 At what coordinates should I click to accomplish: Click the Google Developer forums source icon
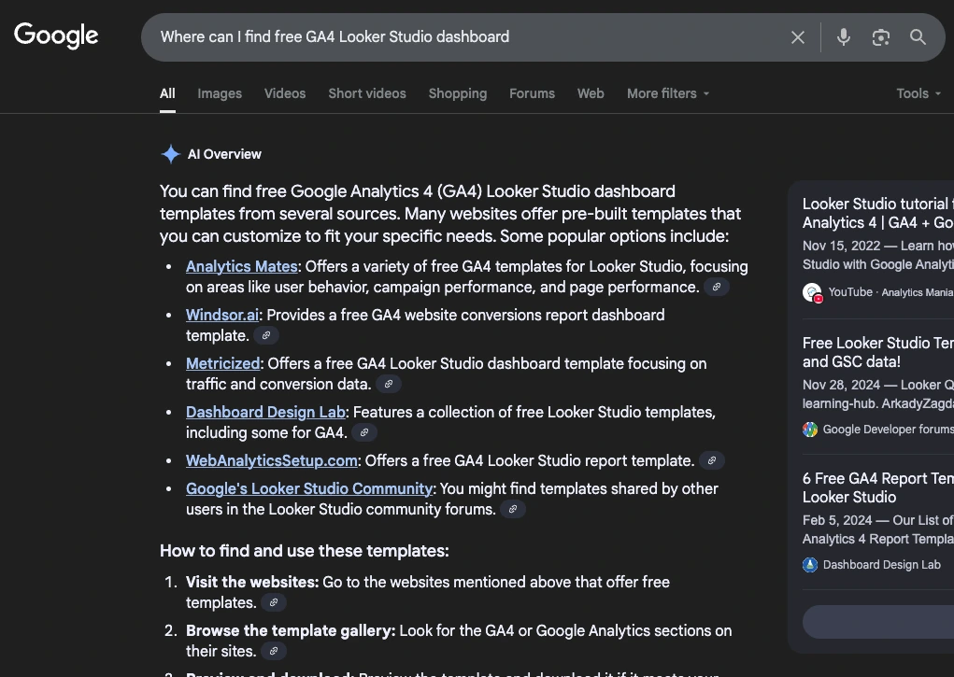click(x=810, y=430)
